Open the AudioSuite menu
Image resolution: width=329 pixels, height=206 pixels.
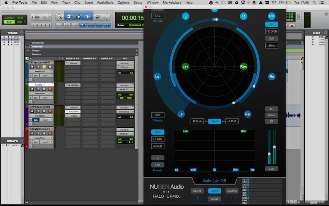click(x=105, y=2)
